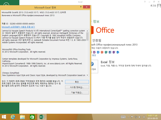Screen dimensions: 161x120
Task: Click the license text scrollbar thumb
Action: [x=87, y=36]
